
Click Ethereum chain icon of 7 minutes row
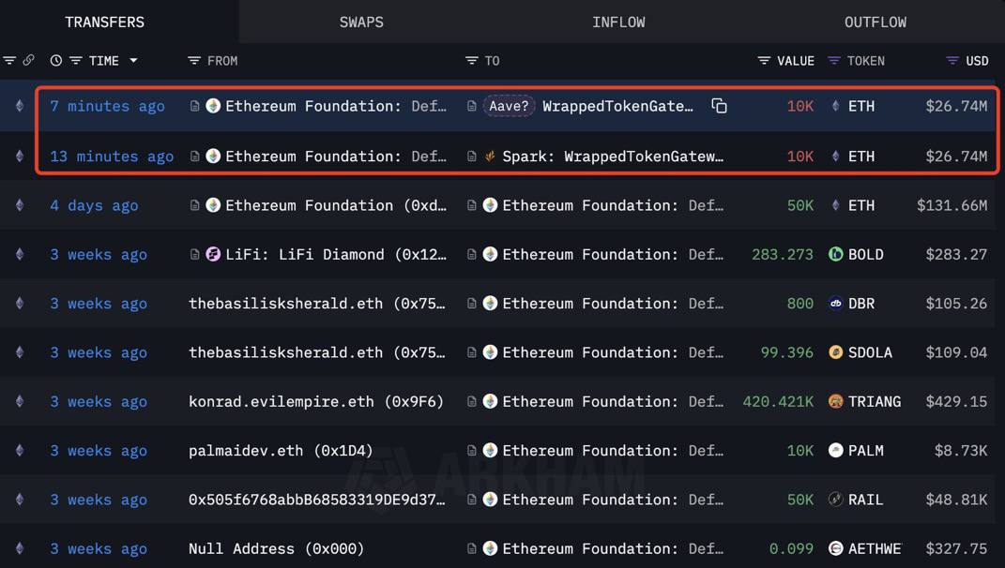[20, 106]
